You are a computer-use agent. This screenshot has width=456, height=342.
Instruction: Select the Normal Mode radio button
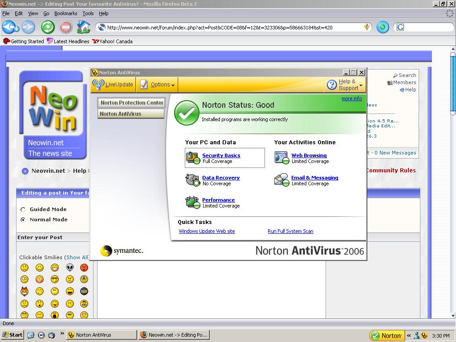tap(23, 220)
